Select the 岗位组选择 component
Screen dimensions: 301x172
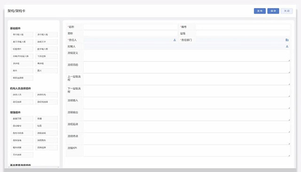[46, 102]
